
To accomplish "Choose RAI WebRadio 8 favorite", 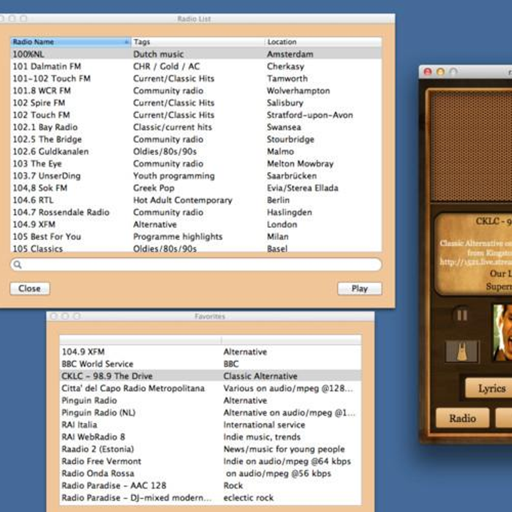I will pos(210,437).
